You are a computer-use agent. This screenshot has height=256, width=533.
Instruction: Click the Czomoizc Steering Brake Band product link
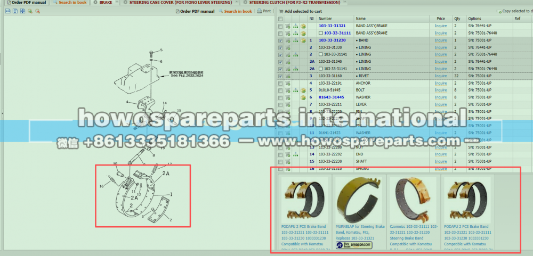pyautogui.click(x=414, y=237)
